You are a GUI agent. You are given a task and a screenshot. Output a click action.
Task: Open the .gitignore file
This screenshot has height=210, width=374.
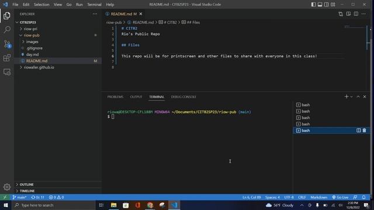58,48
